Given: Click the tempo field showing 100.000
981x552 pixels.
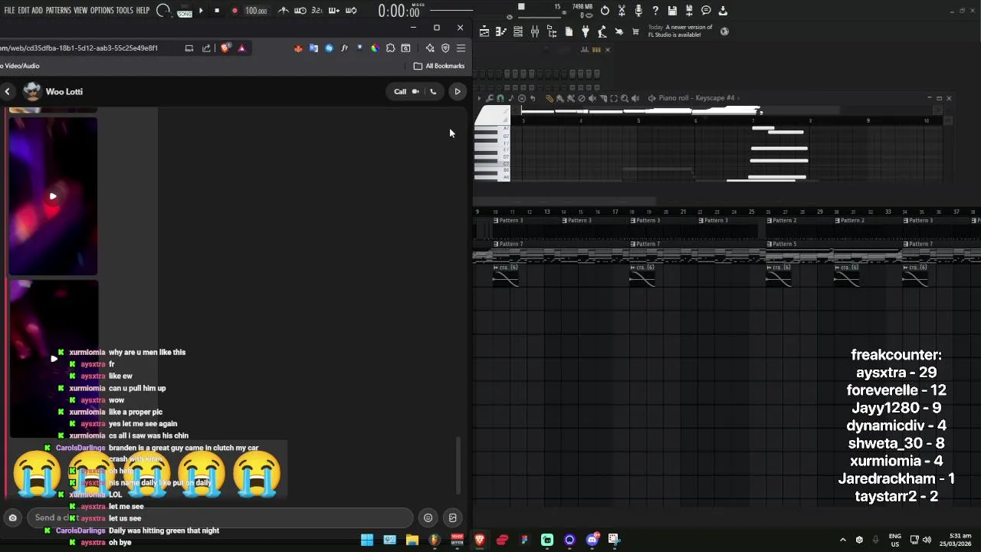Looking at the screenshot, I should (x=256, y=11).
